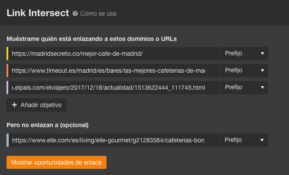Click the madridsecreto.co URL input field
Screen dimensions: 289x175
[x=114, y=54]
